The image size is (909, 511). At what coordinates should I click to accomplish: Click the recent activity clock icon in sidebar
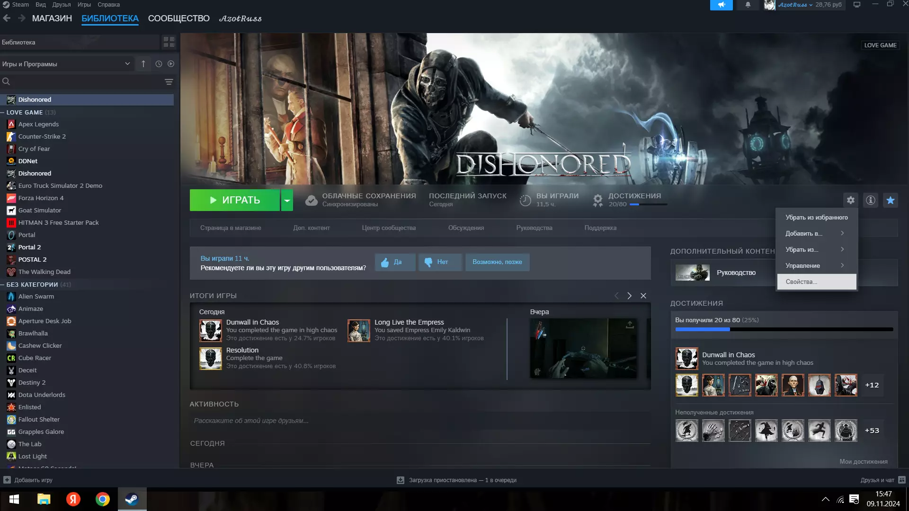159,64
